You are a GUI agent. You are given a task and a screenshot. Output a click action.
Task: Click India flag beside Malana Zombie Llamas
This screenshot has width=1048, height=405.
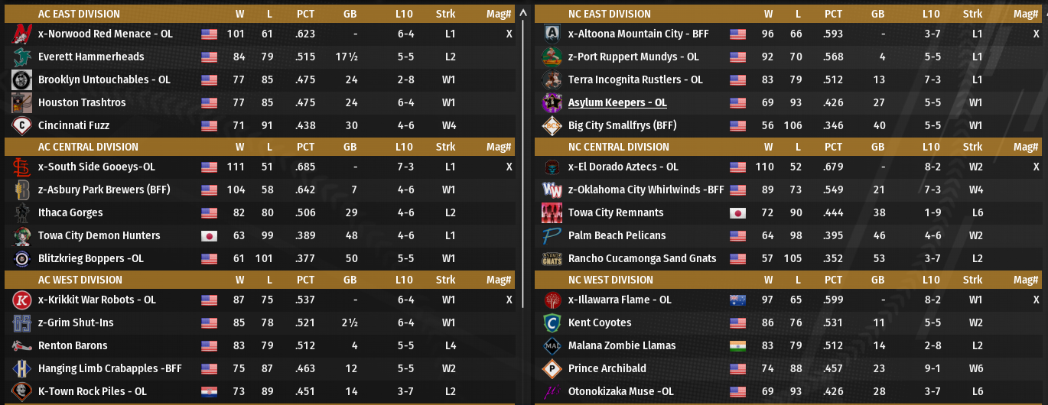click(x=737, y=345)
